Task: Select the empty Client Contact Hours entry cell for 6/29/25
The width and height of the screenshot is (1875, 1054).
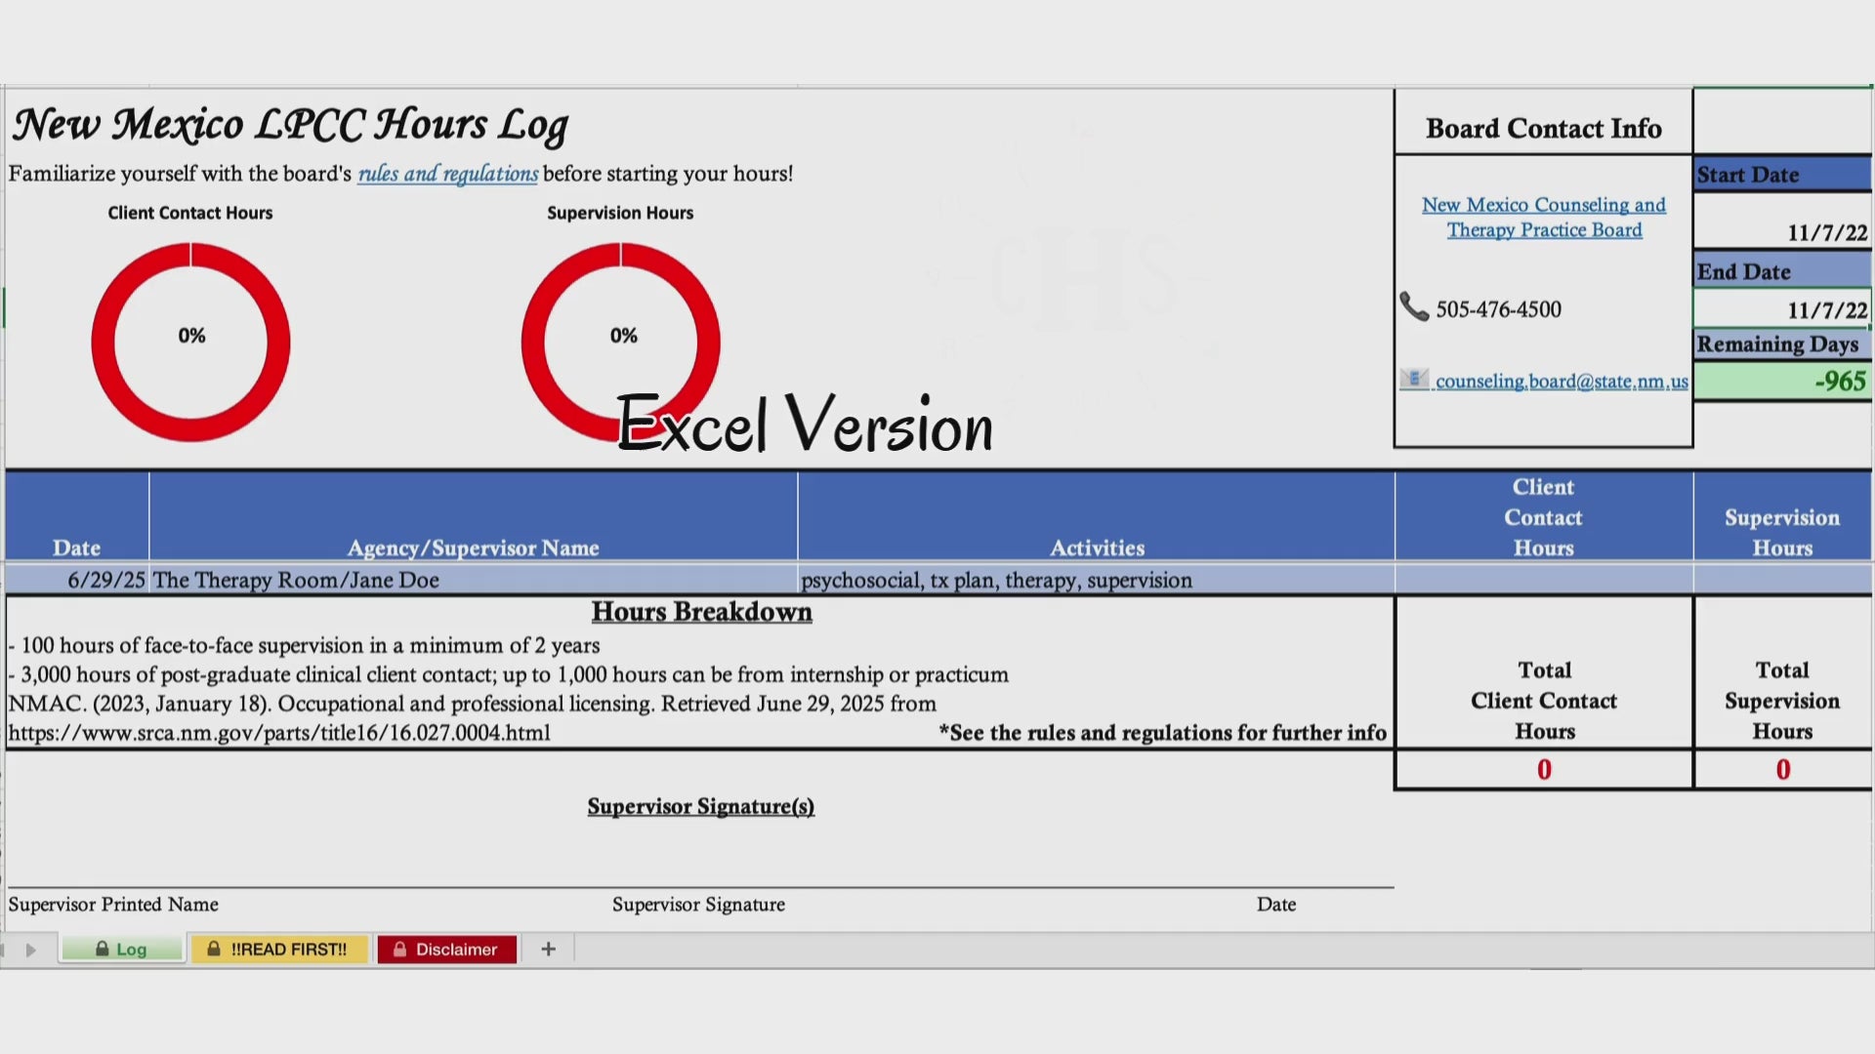Action: click(1543, 580)
